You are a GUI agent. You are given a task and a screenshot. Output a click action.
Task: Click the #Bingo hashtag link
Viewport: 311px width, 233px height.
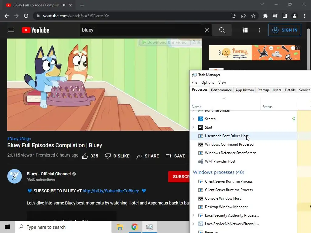25,139
